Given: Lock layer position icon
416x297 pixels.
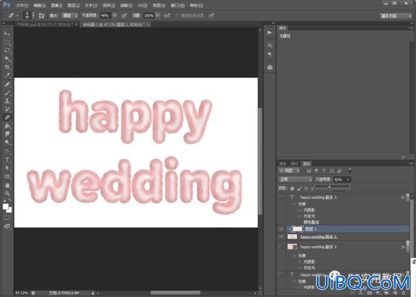Looking at the screenshot, I should click(306, 188).
